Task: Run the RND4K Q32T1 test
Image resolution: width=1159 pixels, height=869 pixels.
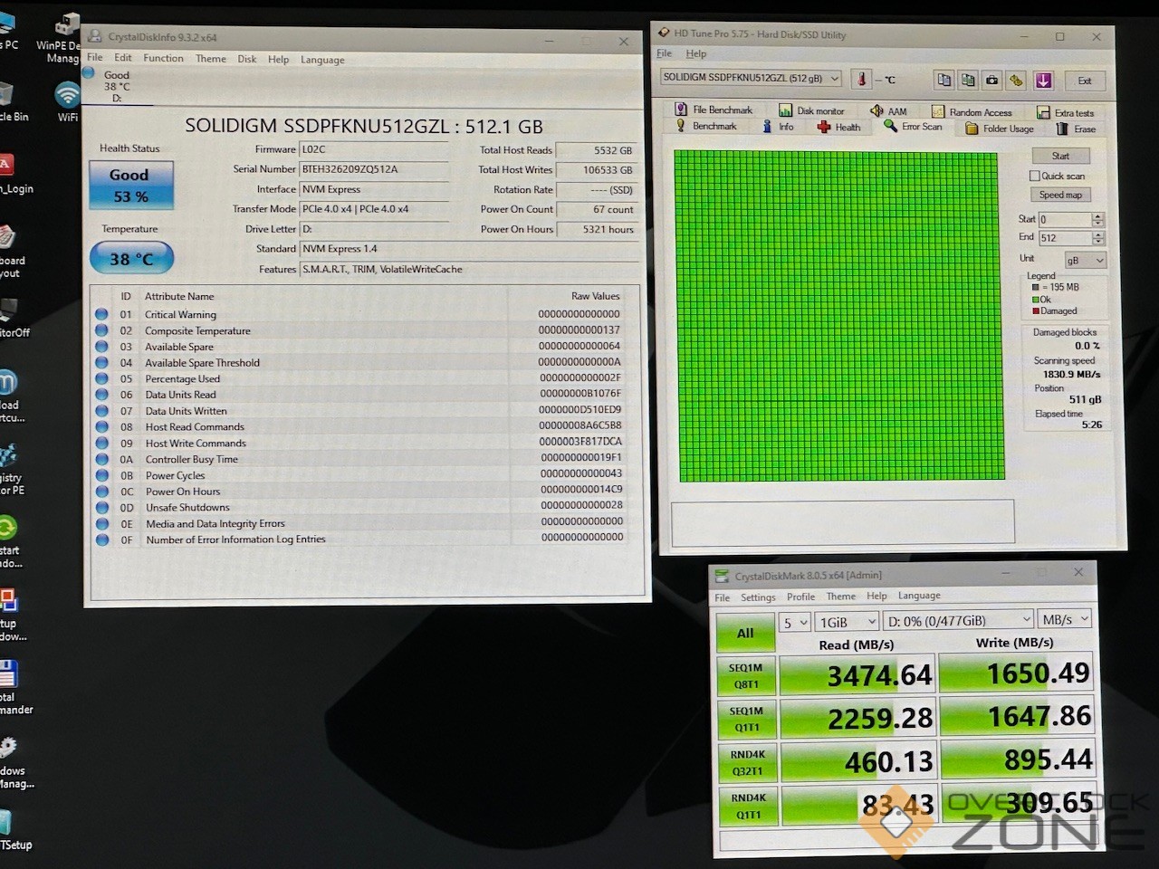Action: point(747,762)
